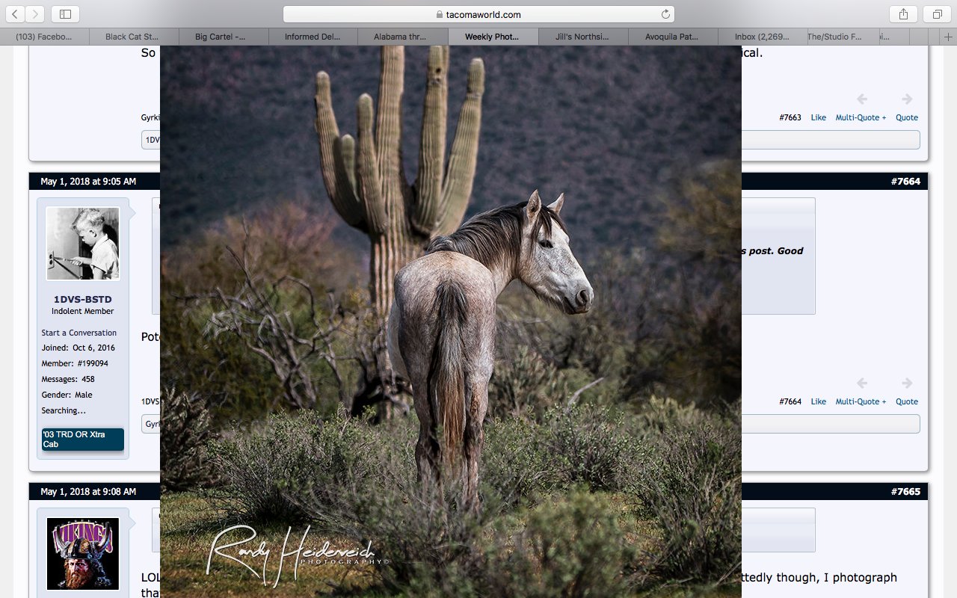Click previous-post arrow above #7664 links

pyautogui.click(x=862, y=383)
